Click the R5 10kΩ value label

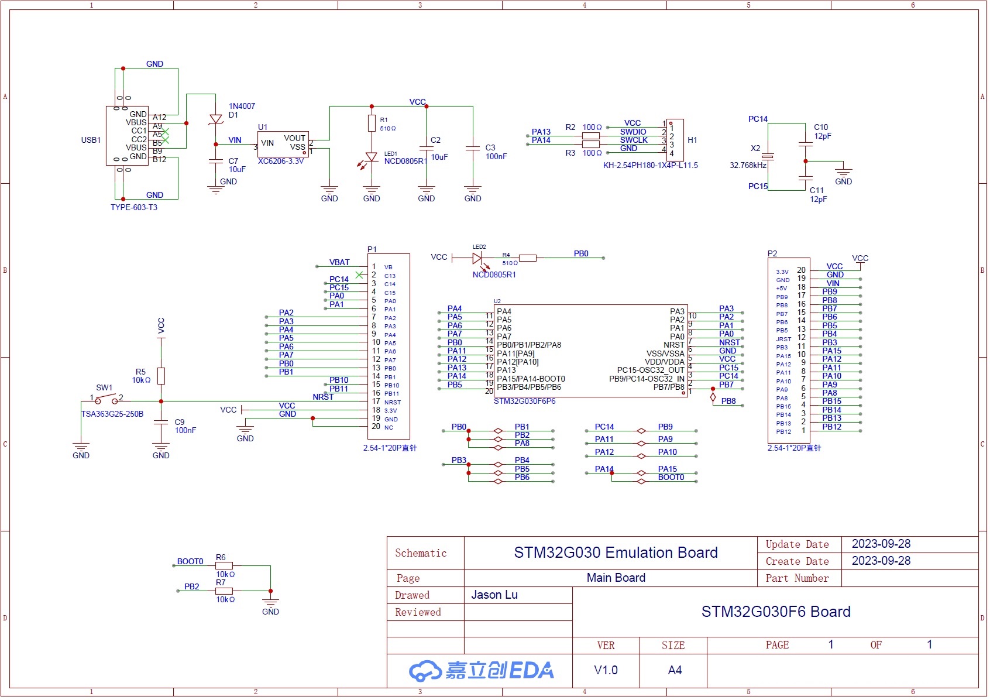(141, 380)
